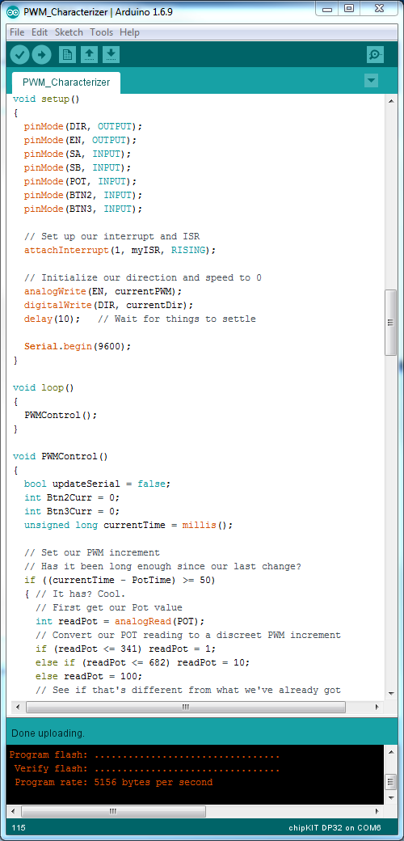Click the 'Program flash:' console line
404x841 pixels.
(x=145, y=755)
